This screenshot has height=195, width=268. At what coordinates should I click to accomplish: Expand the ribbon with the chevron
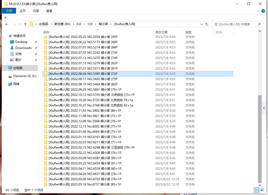click(258, 11)
